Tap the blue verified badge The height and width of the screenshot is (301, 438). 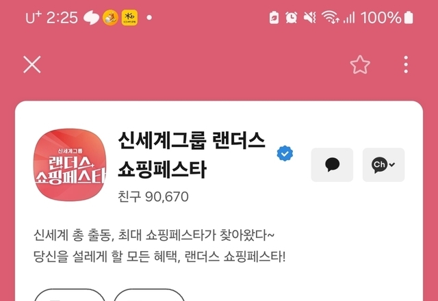(x=285, y=153)
